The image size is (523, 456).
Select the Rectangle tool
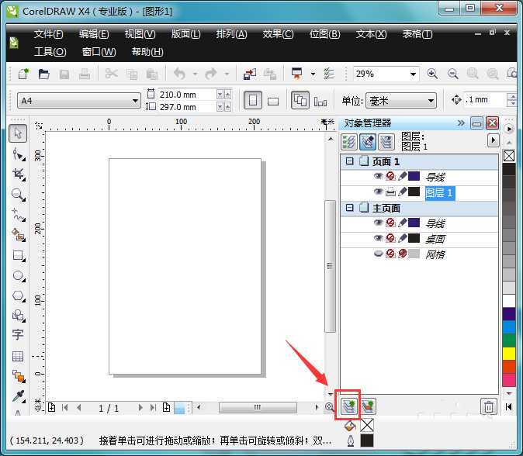[18, 255]
